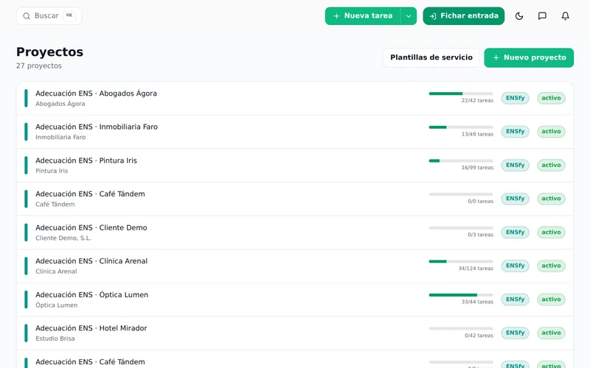
Task: Open project Adecuación ENS · Hotel Mirador
Action: (x=295, y=333)
